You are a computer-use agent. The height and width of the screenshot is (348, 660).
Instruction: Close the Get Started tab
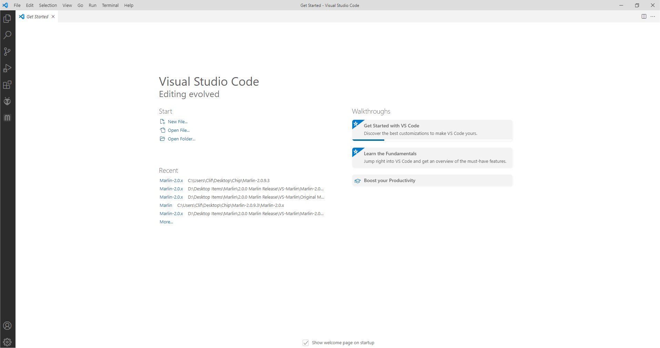click(53, 17)
